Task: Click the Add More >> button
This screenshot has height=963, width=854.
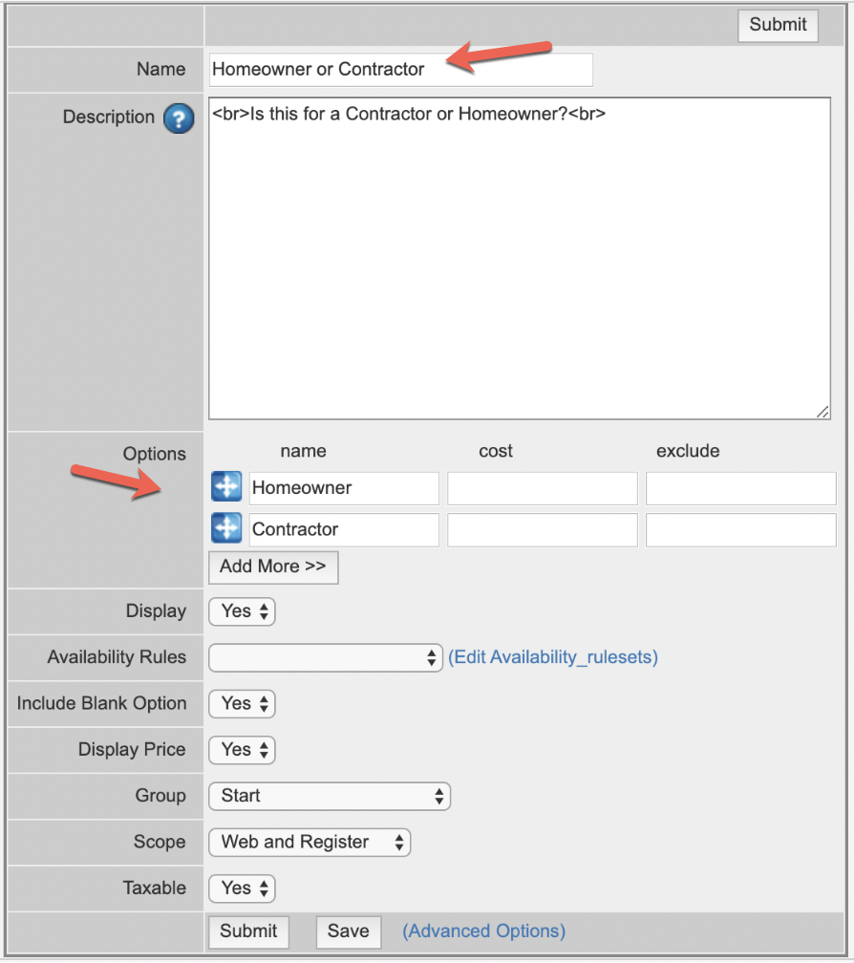Action: [x=273, y=567]
